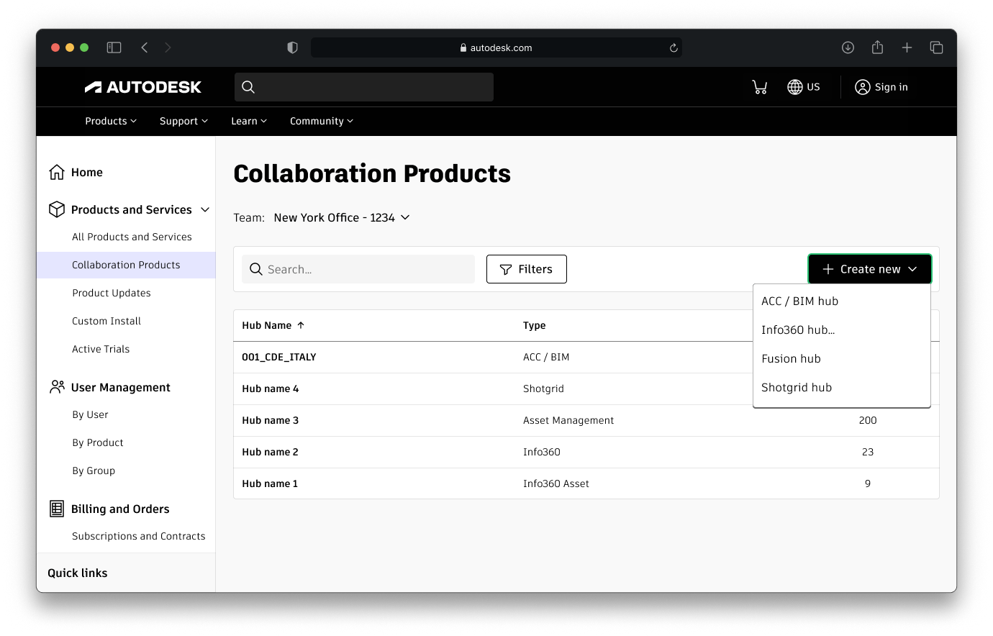993x636 pixels.
Task: Click the Sign in link
Action: tap(881, 87)
